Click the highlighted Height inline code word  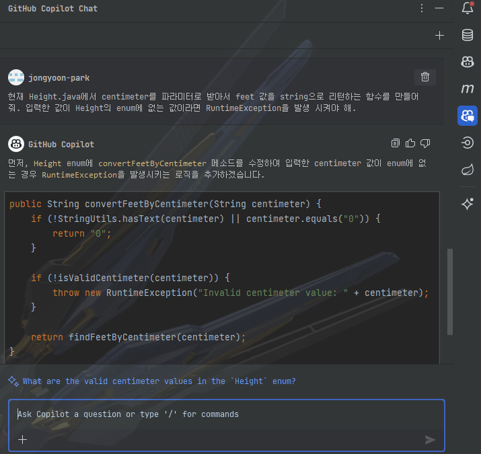[48, 163]
